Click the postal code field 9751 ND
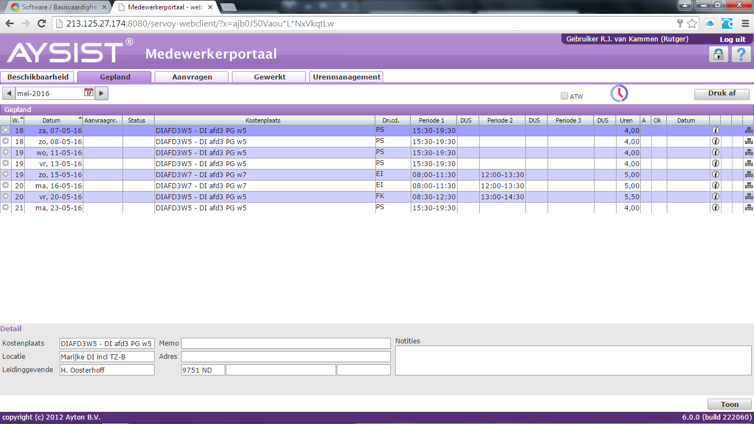 pos(203,370)
